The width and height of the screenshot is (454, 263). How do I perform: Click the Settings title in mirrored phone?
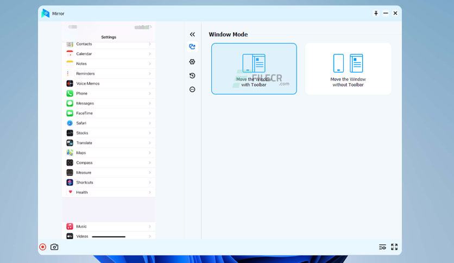tap(109, 37)
